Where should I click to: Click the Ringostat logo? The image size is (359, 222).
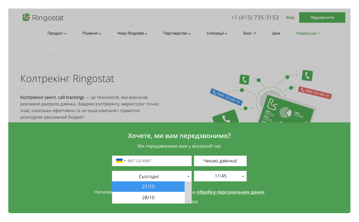click(x=43, y=18)
